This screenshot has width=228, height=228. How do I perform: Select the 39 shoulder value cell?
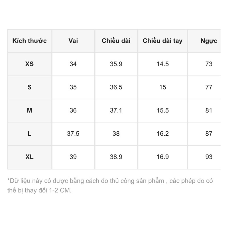[x=73, y=157]
